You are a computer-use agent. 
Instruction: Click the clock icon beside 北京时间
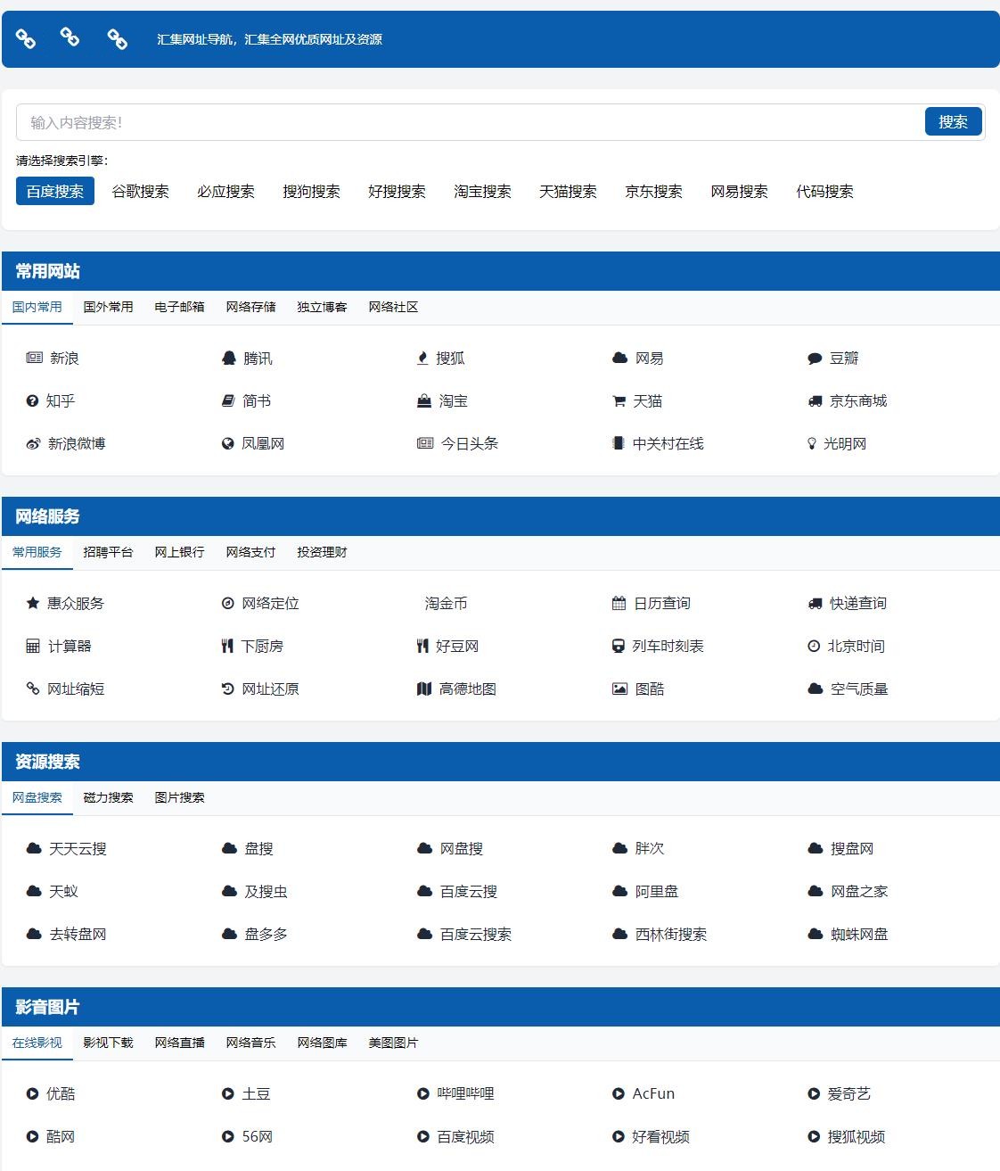pos(813,646)
